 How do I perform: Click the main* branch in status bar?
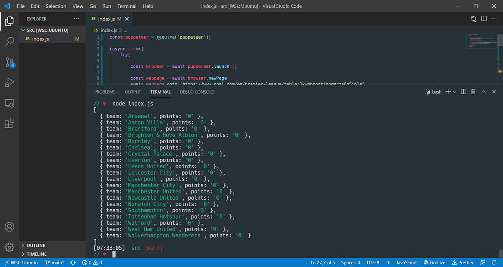55,262
